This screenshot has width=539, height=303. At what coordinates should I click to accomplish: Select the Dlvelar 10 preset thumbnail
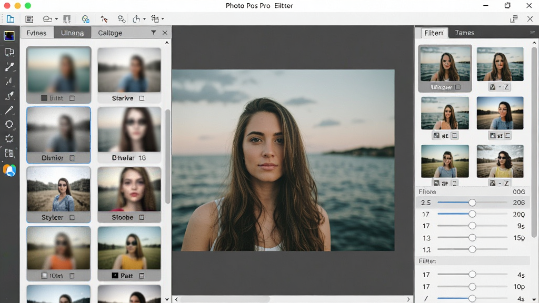click(129, 129)
